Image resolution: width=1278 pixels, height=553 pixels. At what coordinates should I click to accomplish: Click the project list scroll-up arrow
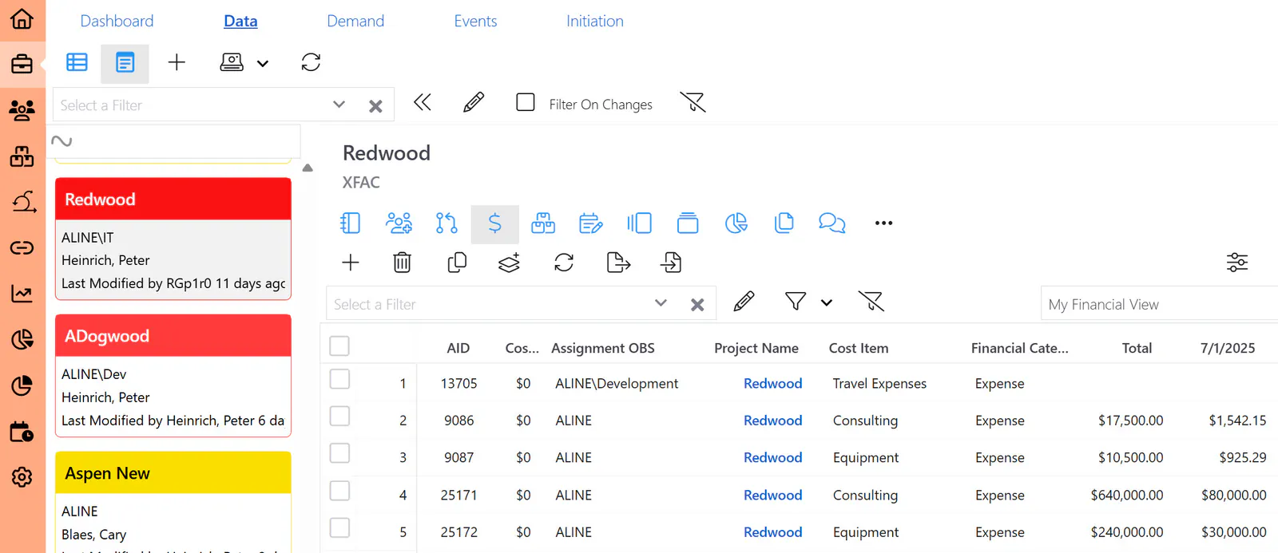(x=308, y=168)
